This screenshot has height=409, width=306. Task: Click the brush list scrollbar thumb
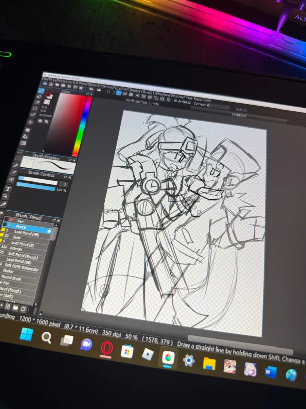click(54, 233)
